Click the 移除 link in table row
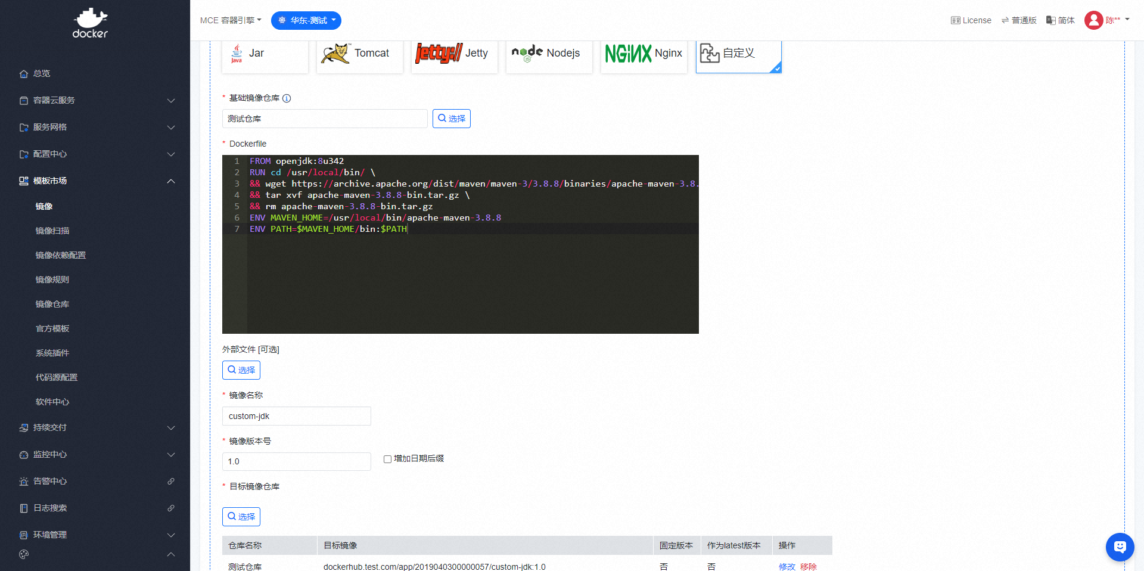This screenshot has width=1144, height=571. click(x=808, y=566)
